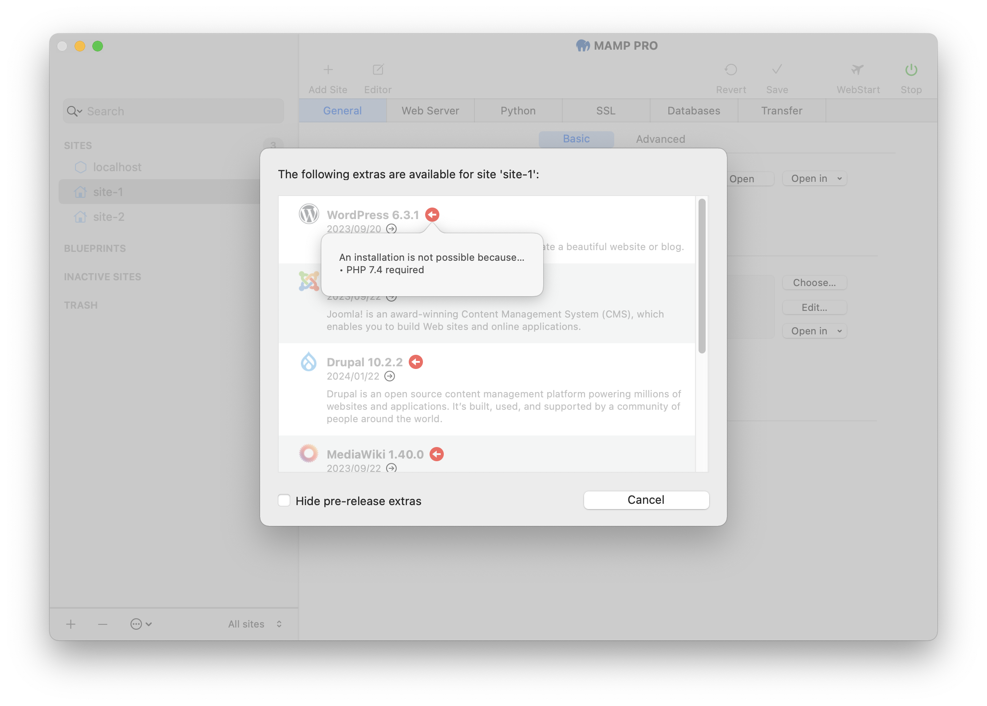This screenshot has height=706, width=987.
Task: Click the Joomla logo icon
Action: pyautogui.click(x=309, y=281)
